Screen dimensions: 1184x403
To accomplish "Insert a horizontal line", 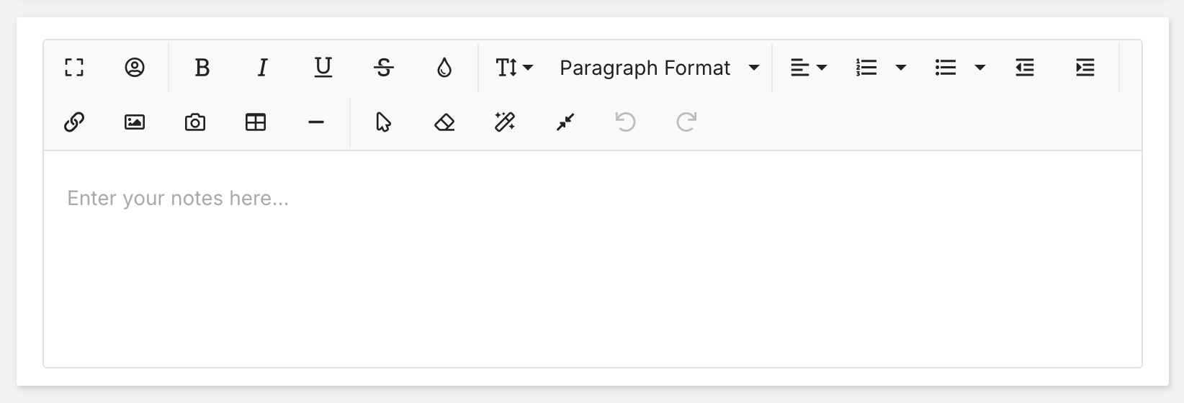I will click(316, 122).
